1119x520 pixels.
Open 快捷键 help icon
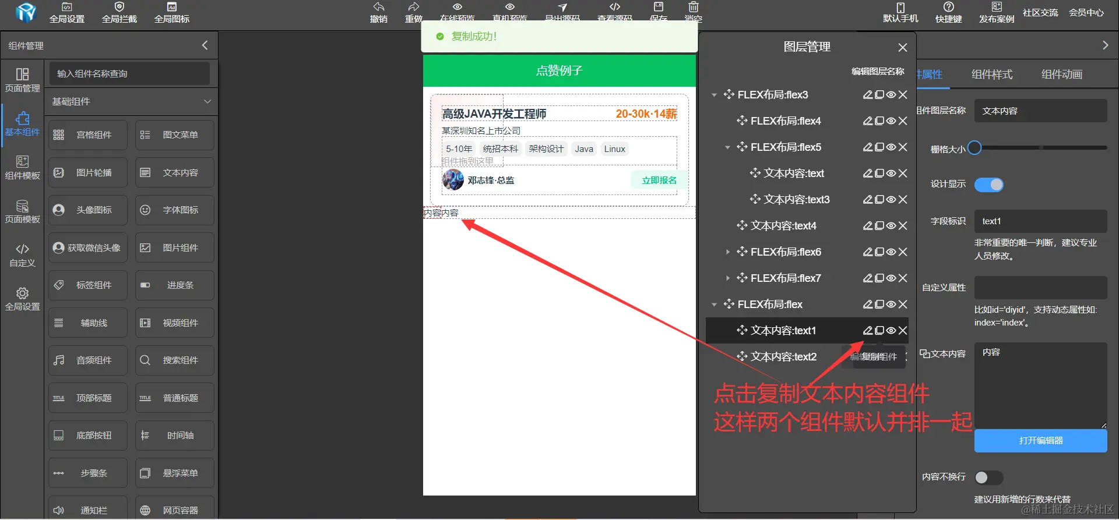[x=949, y=7]
